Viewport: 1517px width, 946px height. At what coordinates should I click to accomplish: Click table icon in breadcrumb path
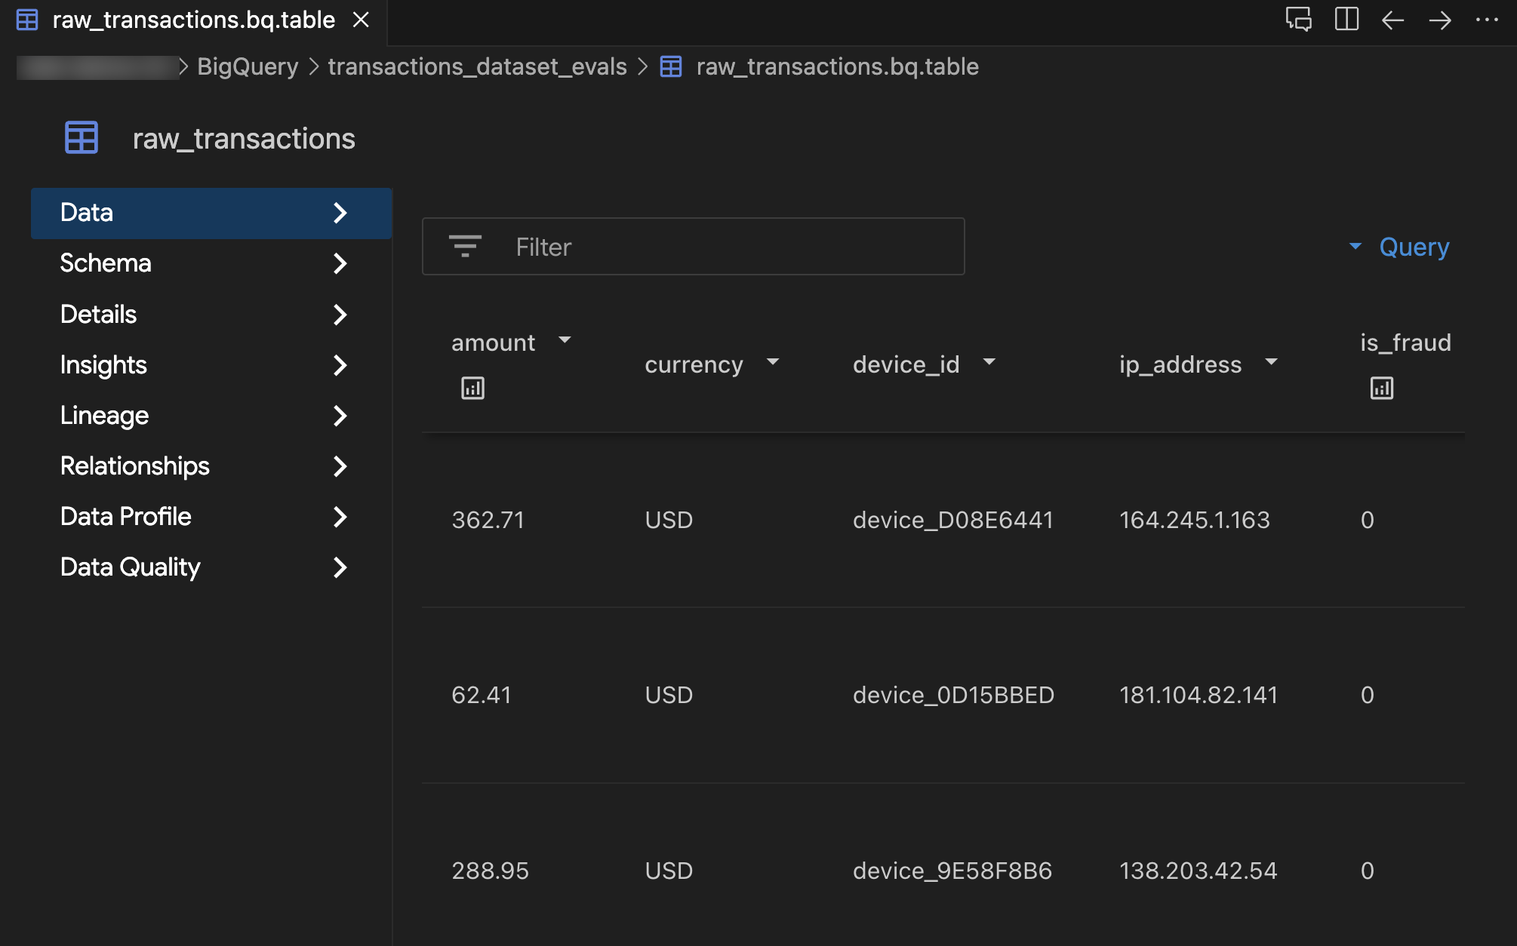pyautogui.click(x=671, y=66)
